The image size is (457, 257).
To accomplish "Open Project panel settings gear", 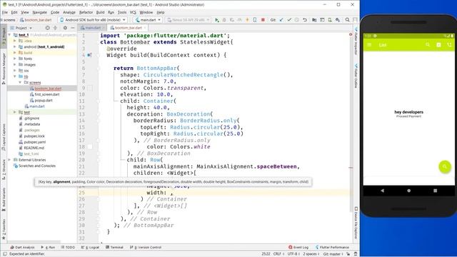I will [65, 28].
